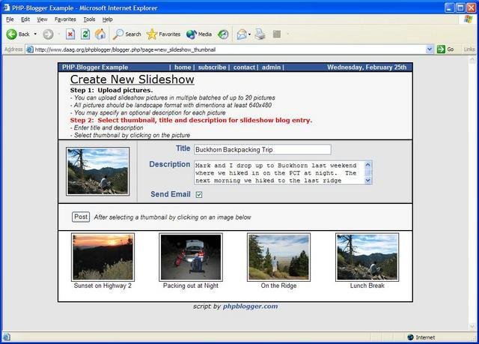Click the Post button
Image resolution: width=479 pixels, height=344 pixels.
coord(81,217)
